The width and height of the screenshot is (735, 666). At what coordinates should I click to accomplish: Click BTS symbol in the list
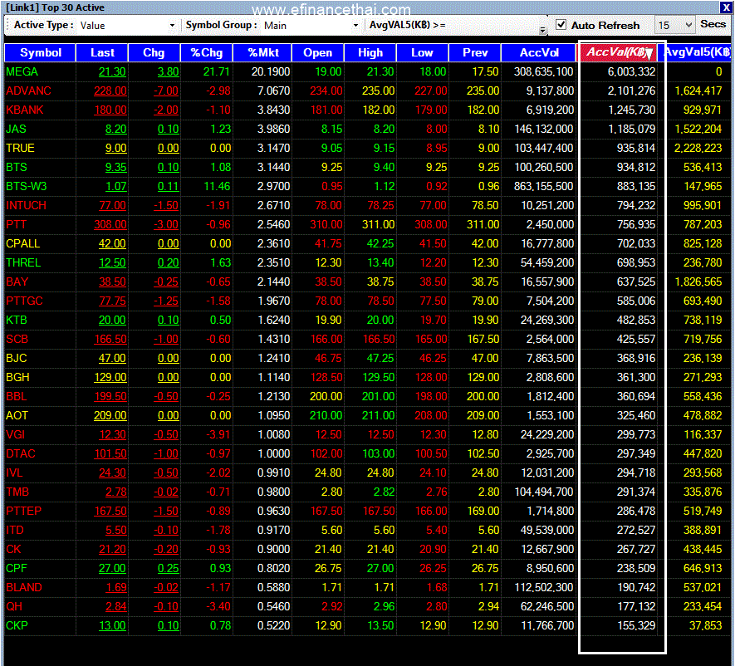(x=17, y=167)
